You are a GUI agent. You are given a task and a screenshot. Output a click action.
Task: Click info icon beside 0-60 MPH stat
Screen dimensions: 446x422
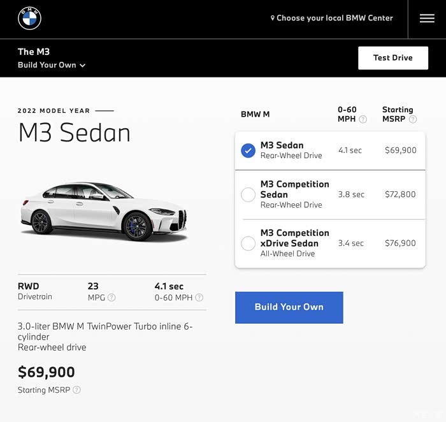(x=199, y=297)
